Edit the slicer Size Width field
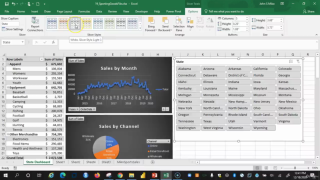 click(x=273, y=27)
